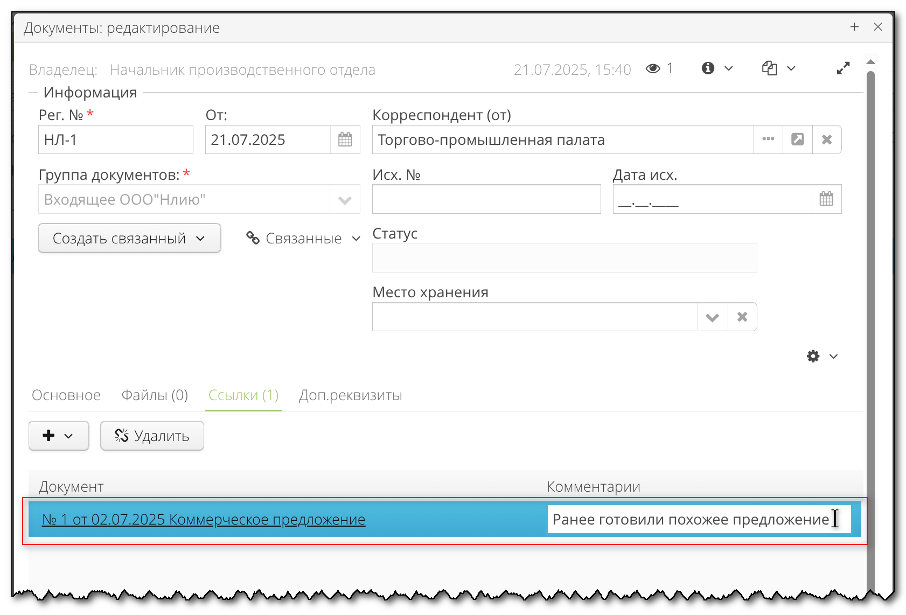Clear correspondent field with X icon

[827, 139]
